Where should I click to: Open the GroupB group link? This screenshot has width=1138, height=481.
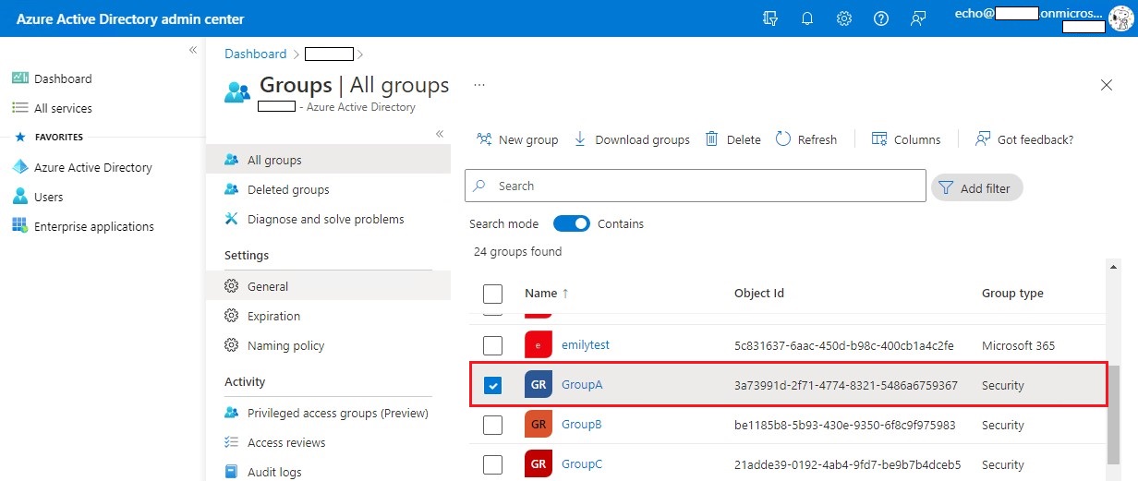click(x=582, y=424)
